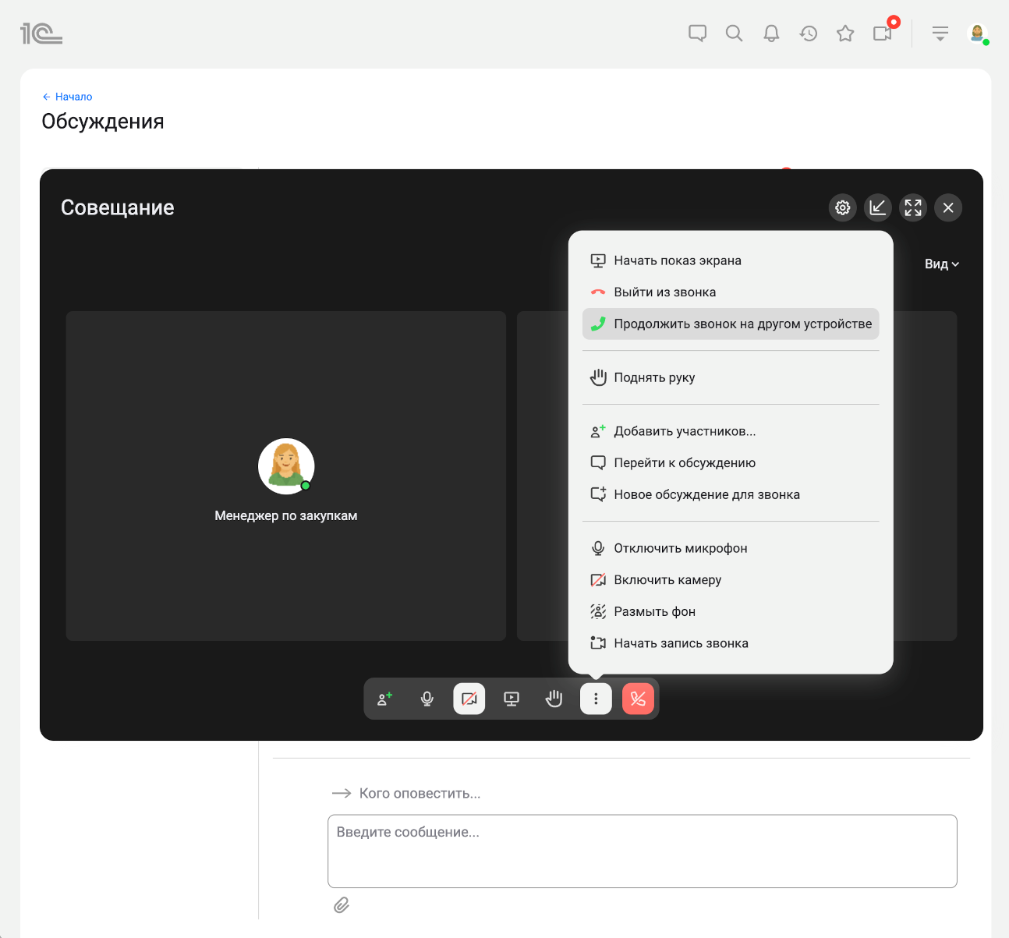Open call settings gear icon
This screenshot has width=1009, height=938.
(x=842, y=207)
